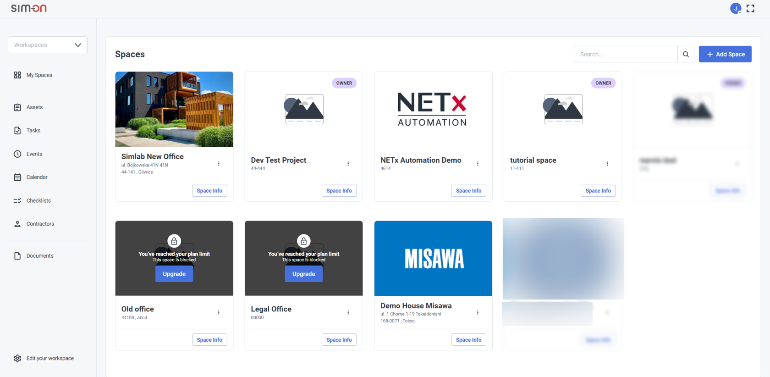This screenshot has width=770, height=377.
Task: Click the lock icon on Legal Office
Action: click(304, 241)
